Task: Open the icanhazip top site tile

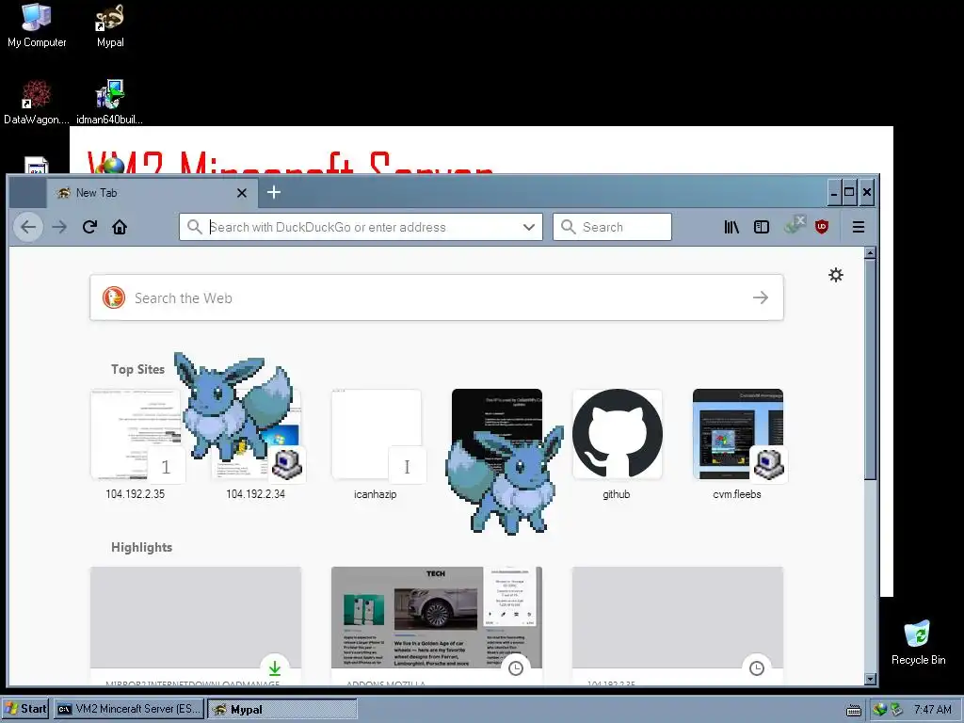Action: pyautogui.click(x=377, y=434)
